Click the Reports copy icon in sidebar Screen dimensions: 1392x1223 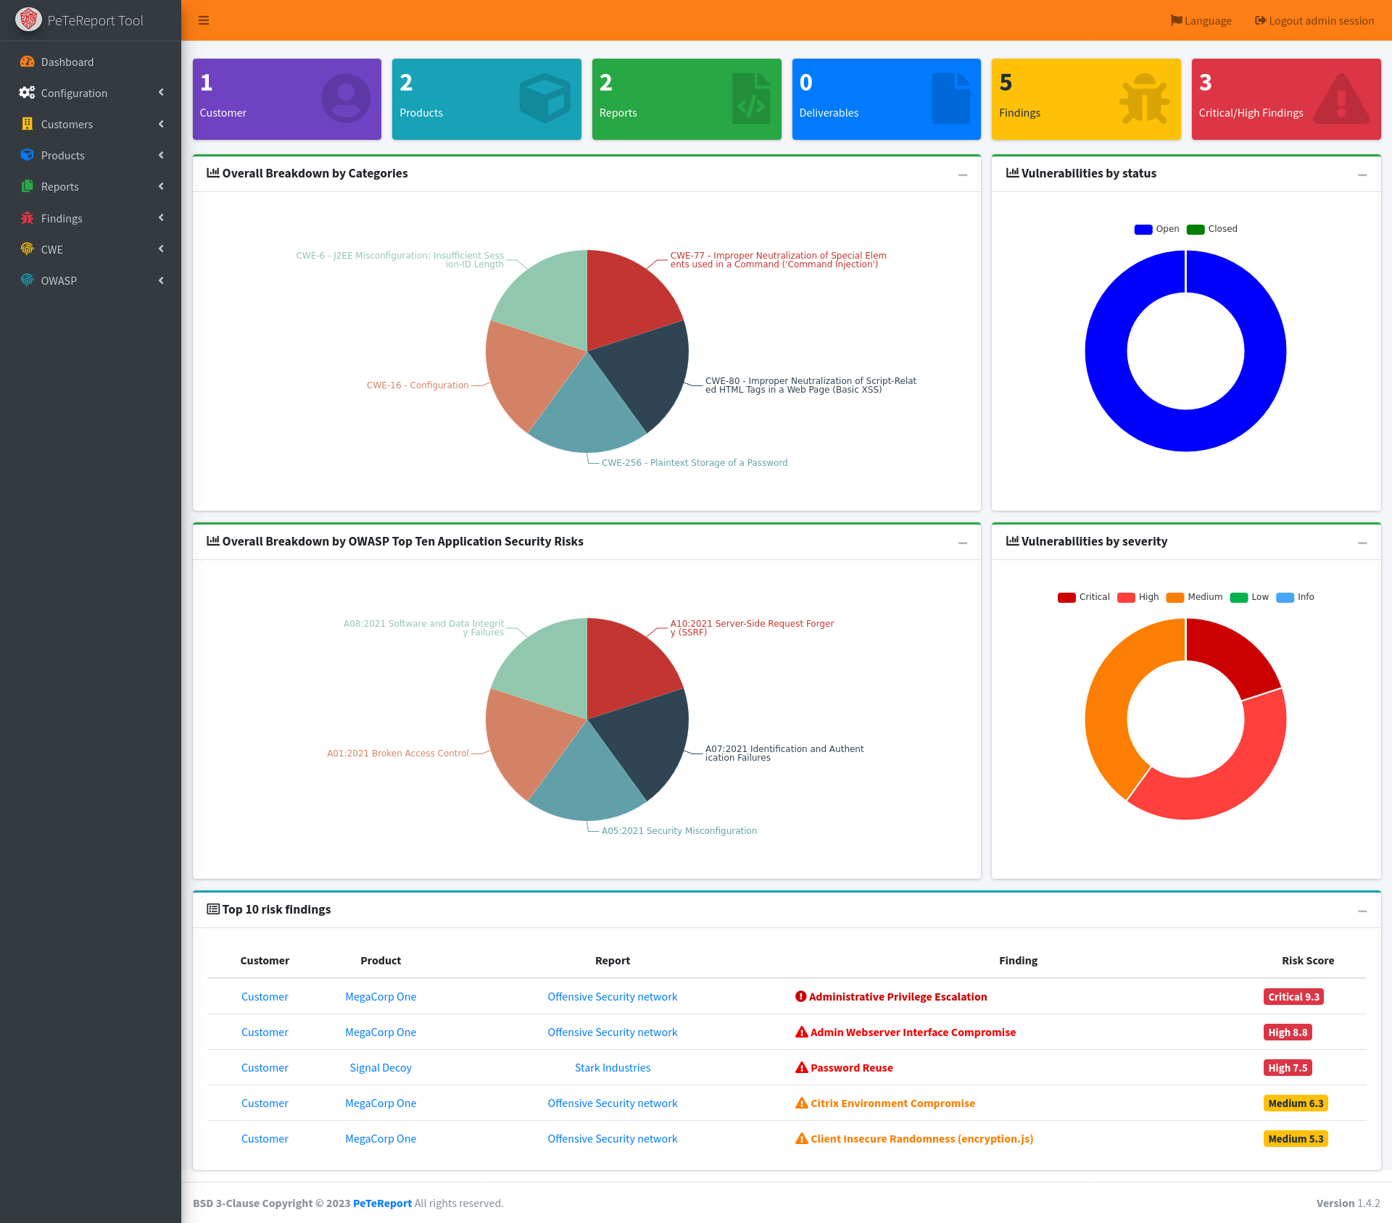coord(28,186)
